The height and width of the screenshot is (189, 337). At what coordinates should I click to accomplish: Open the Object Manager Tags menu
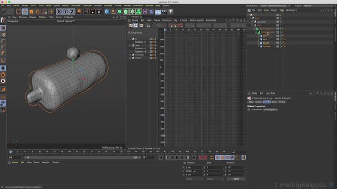click(x=282, y=10)
